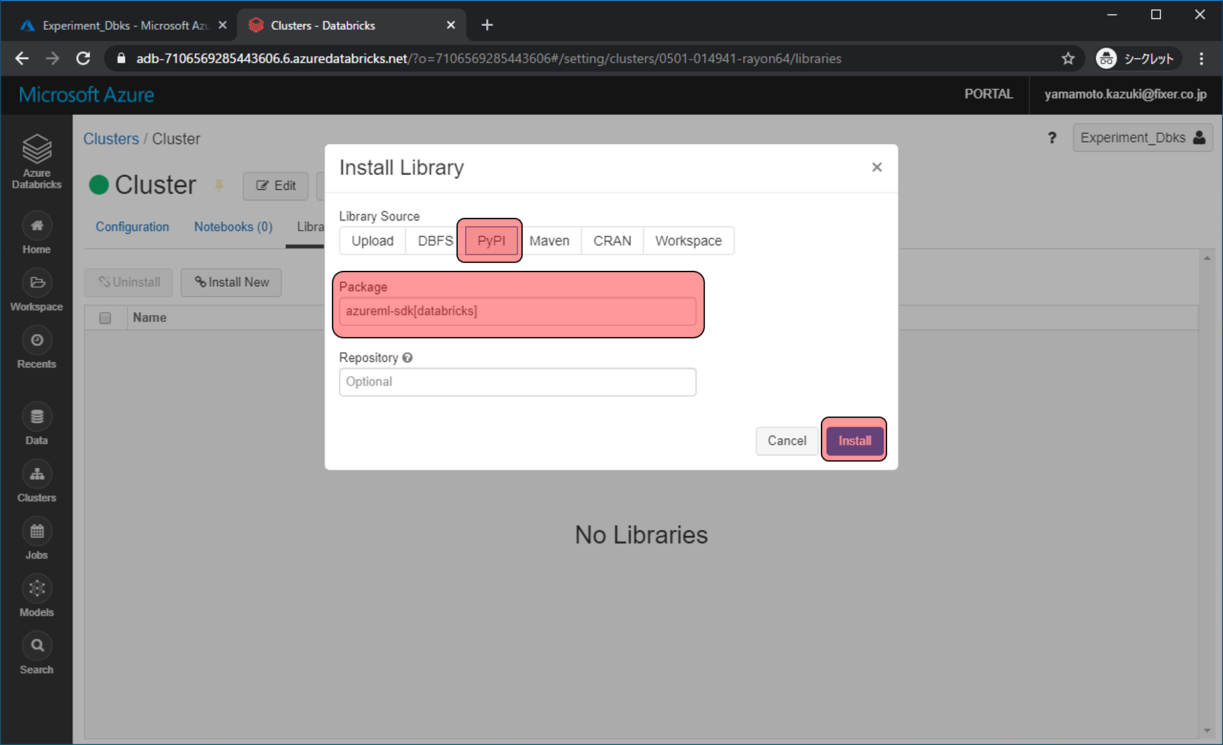View site lock icon information
The image size is (1223, 745).
click(x=121, y=58)
